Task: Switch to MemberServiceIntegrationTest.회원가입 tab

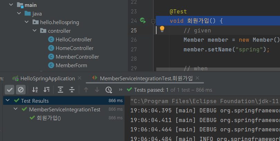Action: [146, 78]
